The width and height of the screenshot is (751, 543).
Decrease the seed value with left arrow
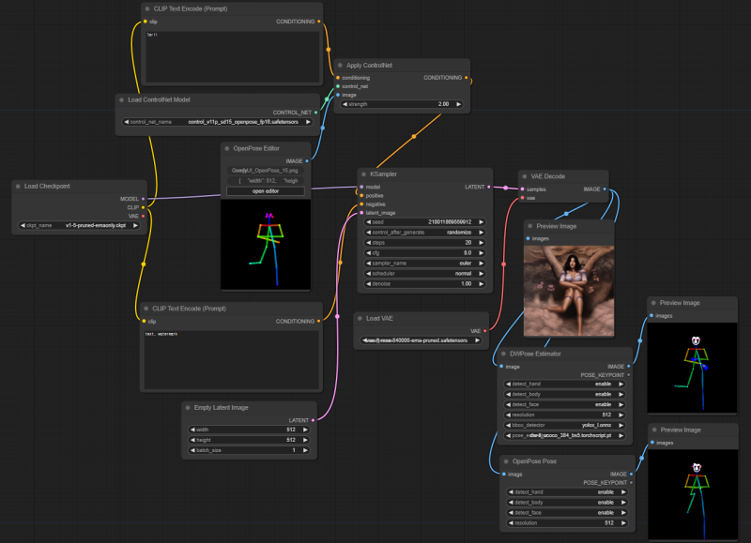368,222
